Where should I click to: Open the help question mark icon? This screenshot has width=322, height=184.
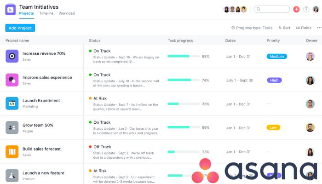click(306, 9)
